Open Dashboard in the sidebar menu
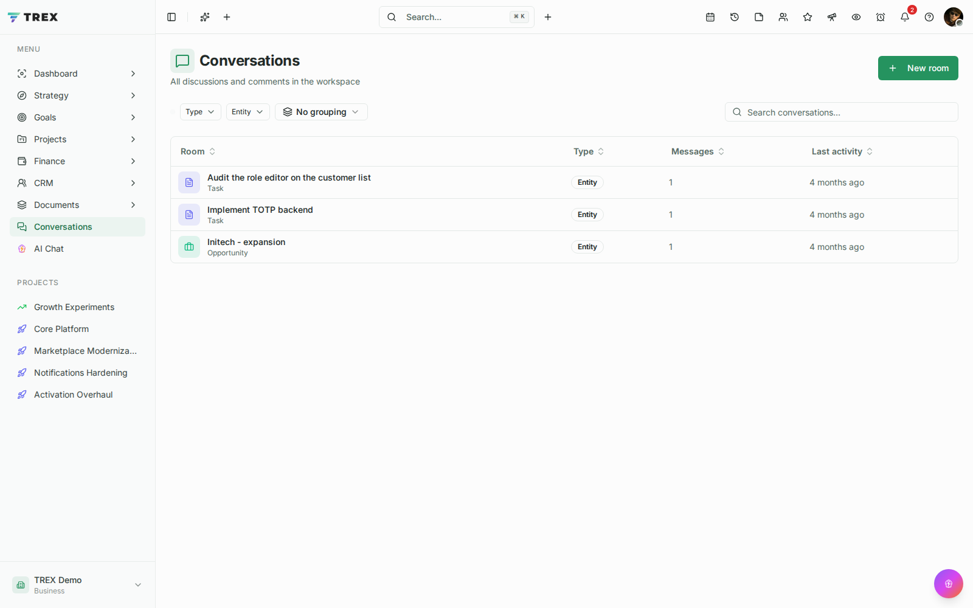Viewport: 973px width, 608px height. coord(78,74)
